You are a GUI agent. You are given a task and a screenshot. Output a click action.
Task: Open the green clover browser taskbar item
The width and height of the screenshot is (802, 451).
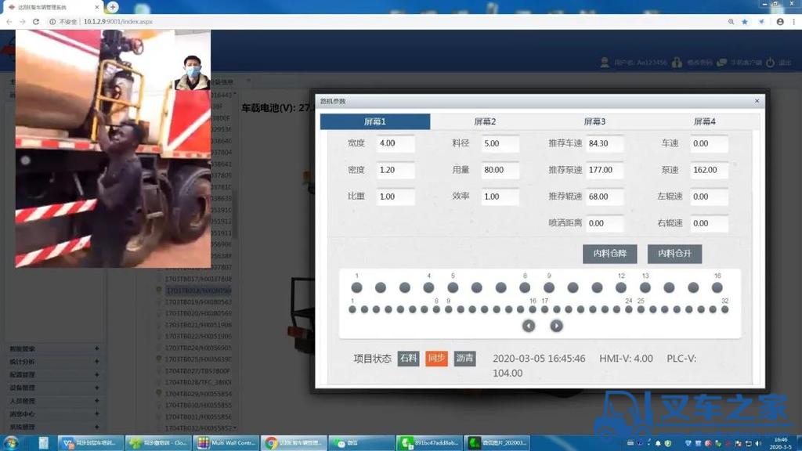tap(158, 443)
